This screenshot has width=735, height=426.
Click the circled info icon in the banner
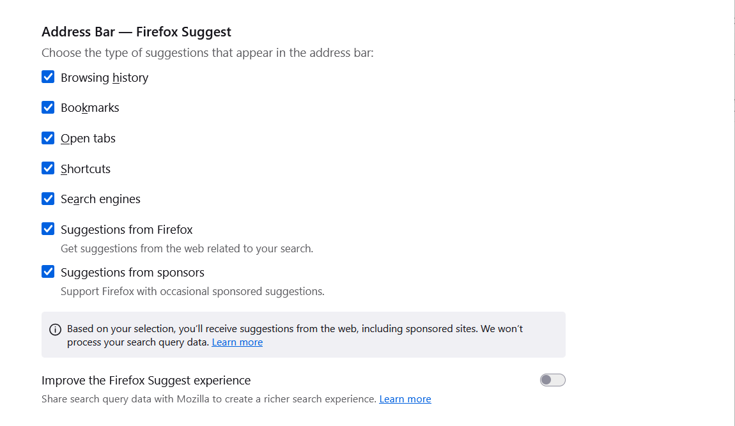pos(55,328)
